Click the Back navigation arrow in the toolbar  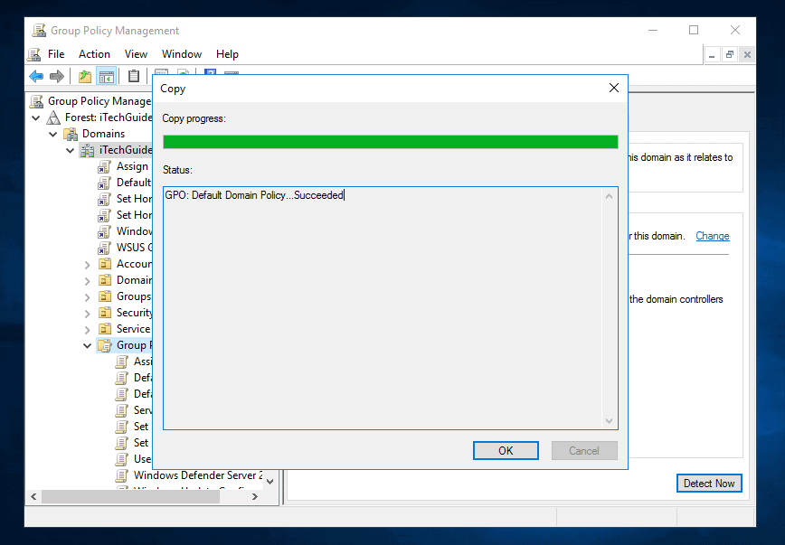[34, 76]
